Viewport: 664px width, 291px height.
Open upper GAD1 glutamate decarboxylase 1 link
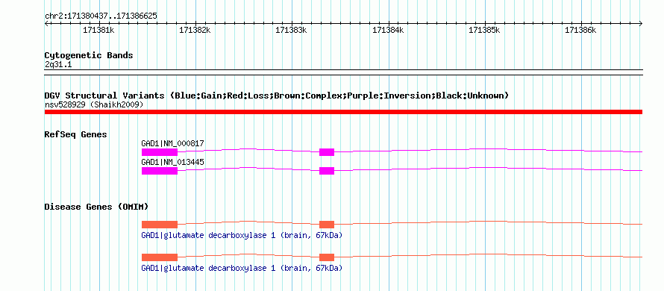coord(242,235)
